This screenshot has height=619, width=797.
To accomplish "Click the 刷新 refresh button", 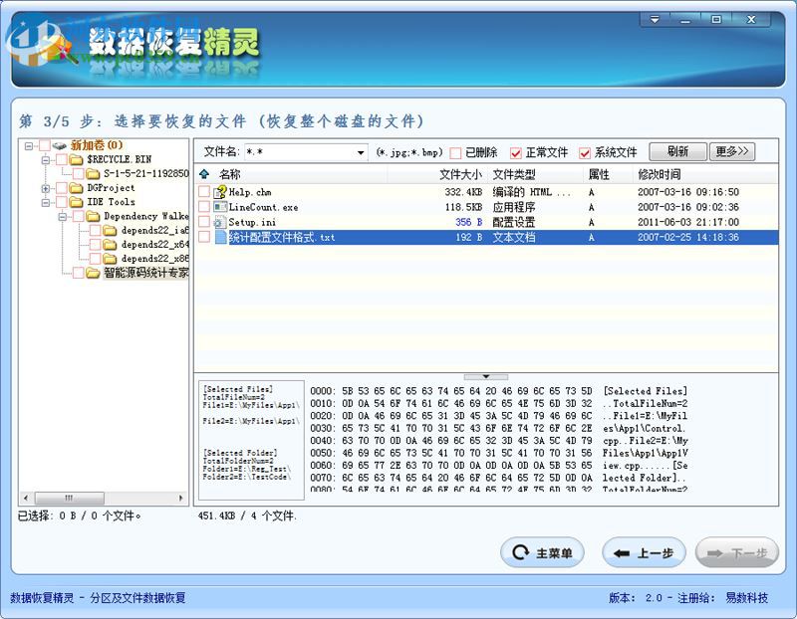I will click(x=677, y=151).
